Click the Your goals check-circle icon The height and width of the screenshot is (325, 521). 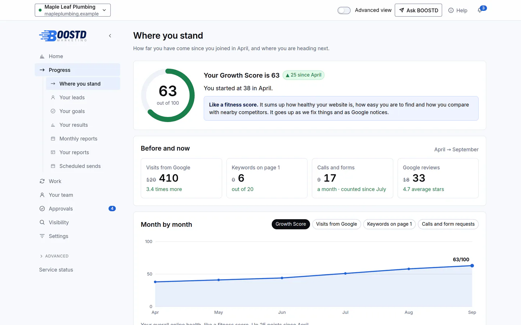[x=53, y=111]
